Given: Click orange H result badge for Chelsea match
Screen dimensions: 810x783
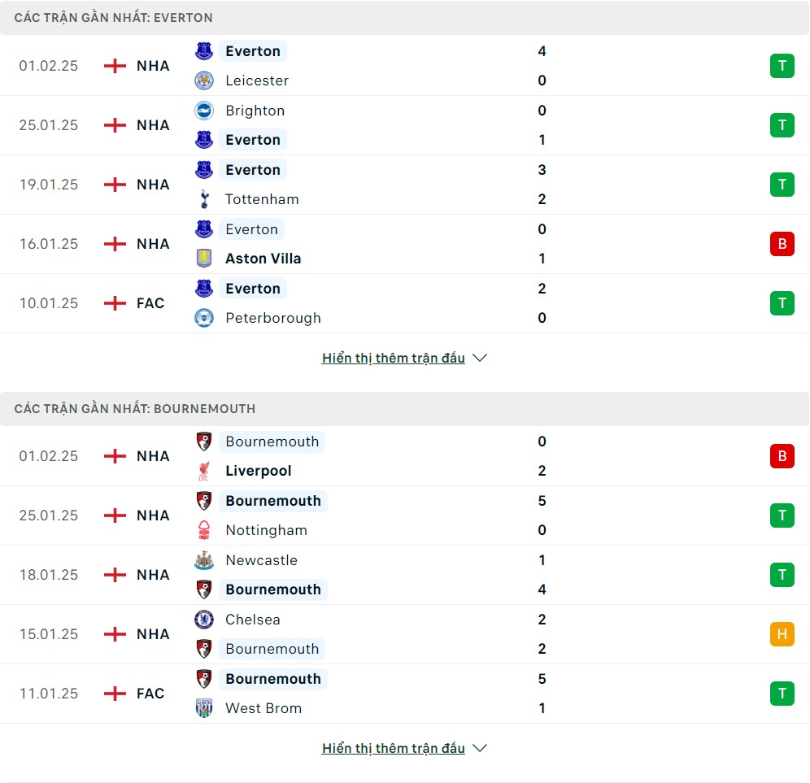Looking at the screenshot, I should click(782, 634).
